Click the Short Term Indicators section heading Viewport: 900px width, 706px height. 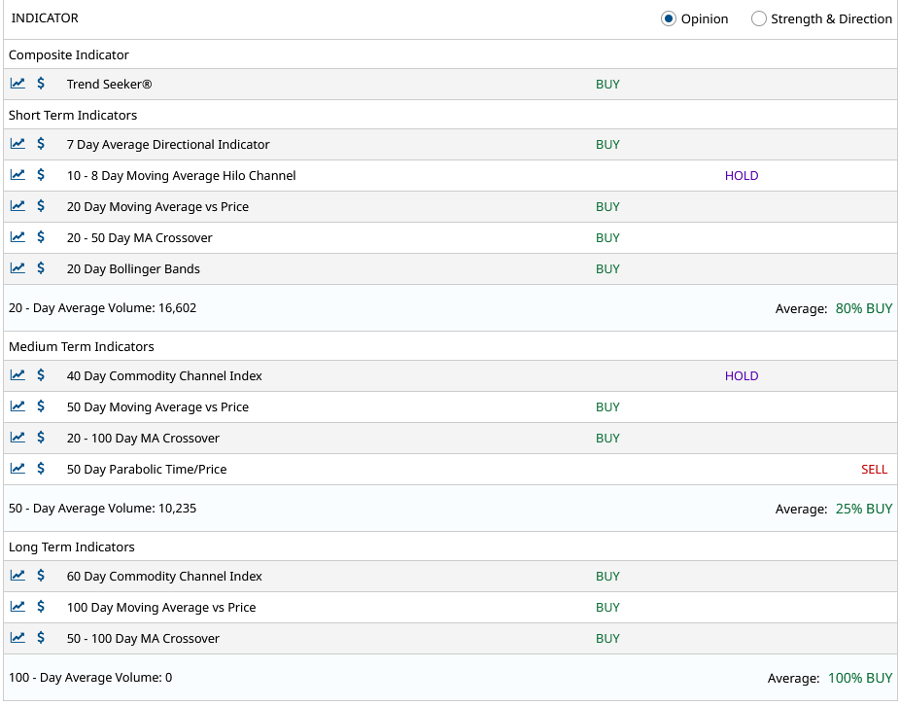73,116
